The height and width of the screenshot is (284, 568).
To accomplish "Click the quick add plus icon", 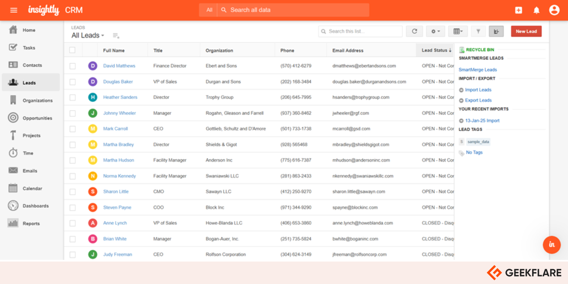I will pyautogui.click(x=519, y=10).
